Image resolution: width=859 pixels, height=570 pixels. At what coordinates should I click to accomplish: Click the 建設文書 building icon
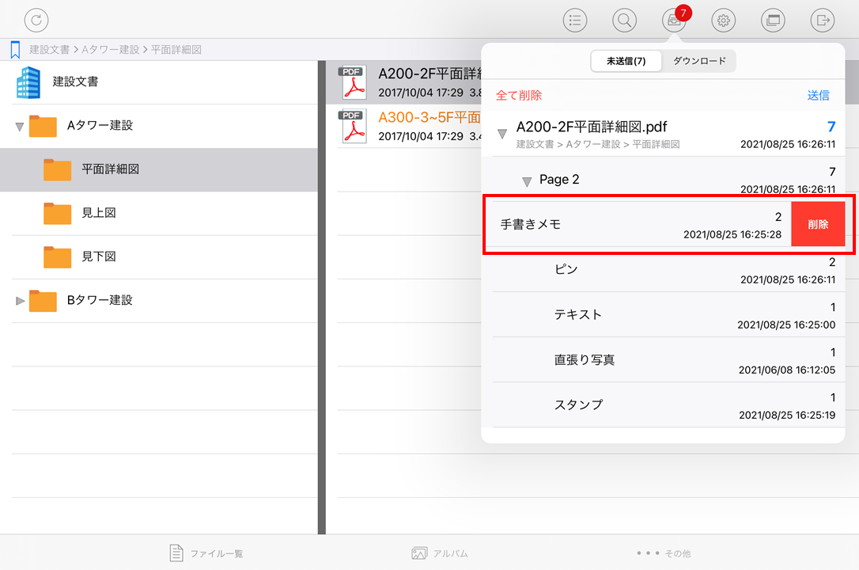coord(28,82)
